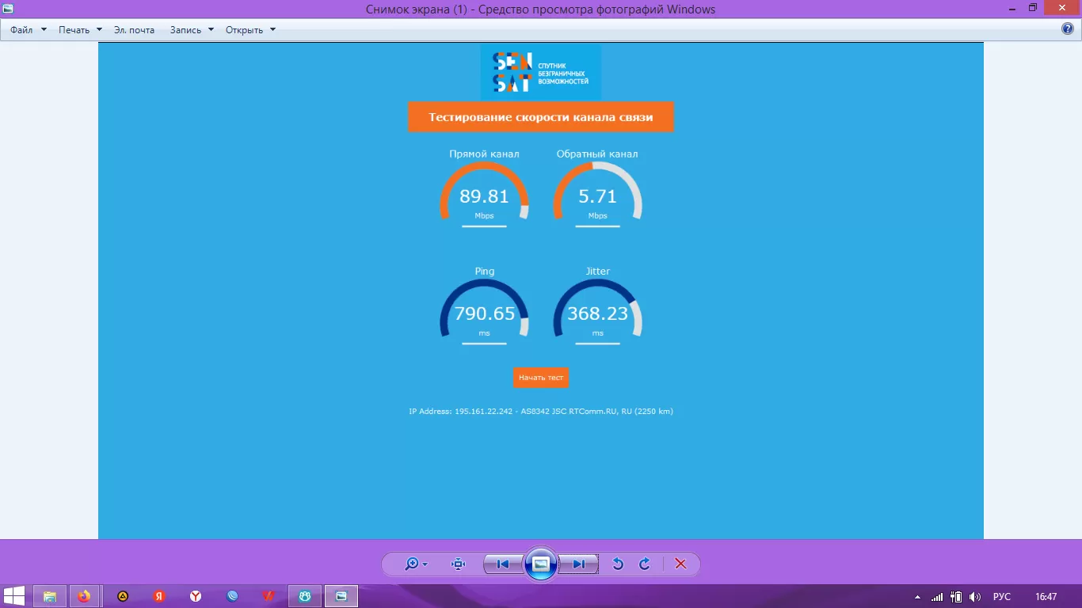This screenshot has height=608, width=1082.
Task: Click the yellow circle triangle taskbar icon
Action: 123,596
